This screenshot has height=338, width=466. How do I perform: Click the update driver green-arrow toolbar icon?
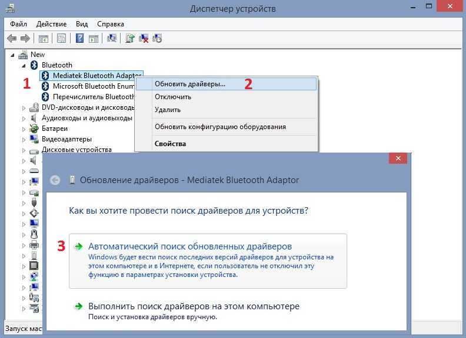click(x=130, y=38)
